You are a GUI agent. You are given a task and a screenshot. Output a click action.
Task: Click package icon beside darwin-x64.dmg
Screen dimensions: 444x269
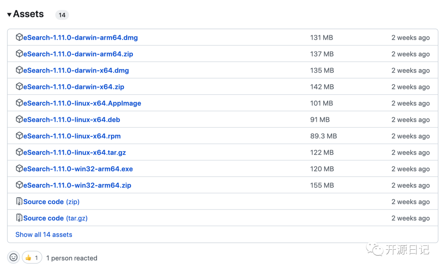19,70
